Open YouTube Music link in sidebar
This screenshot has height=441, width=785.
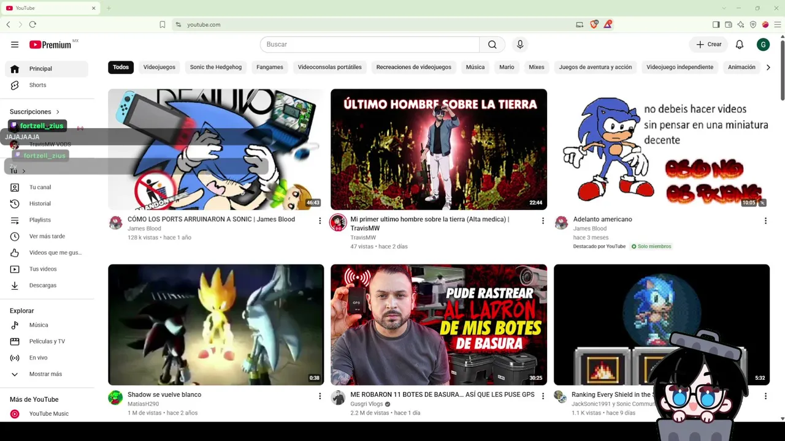[47, 414]
